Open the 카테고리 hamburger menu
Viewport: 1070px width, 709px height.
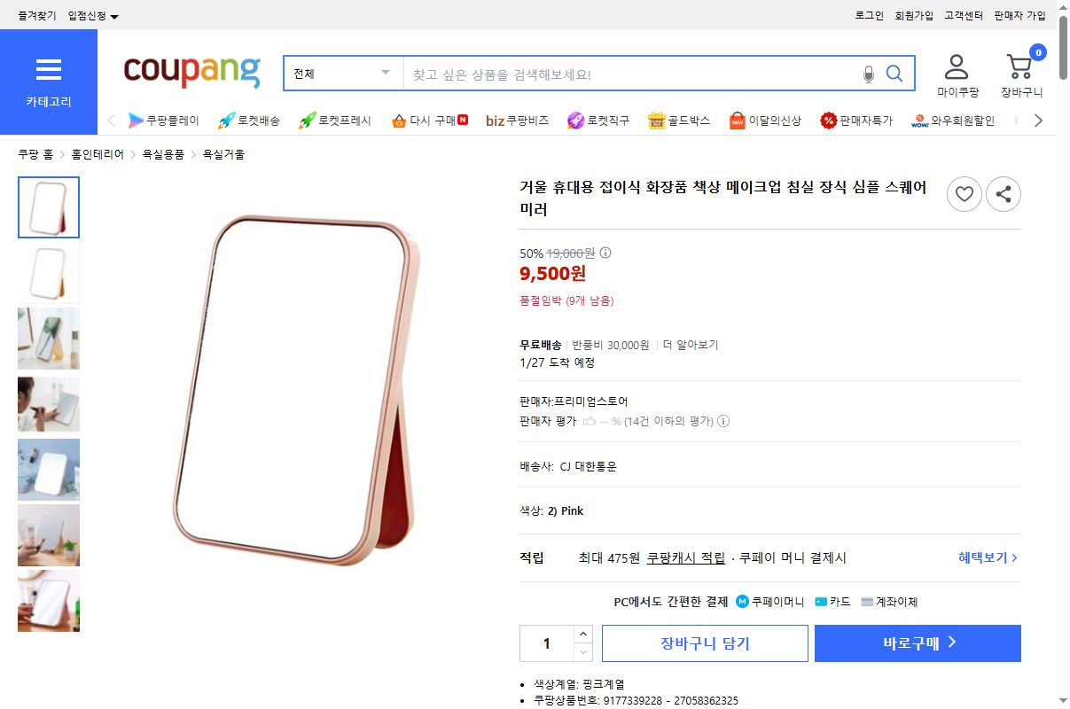click(49, 69)
